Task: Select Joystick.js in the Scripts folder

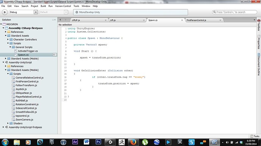Action: tap(21, 89)
